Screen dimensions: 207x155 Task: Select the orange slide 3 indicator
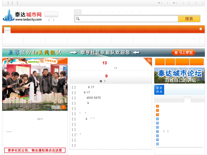[x=63, y=107]
